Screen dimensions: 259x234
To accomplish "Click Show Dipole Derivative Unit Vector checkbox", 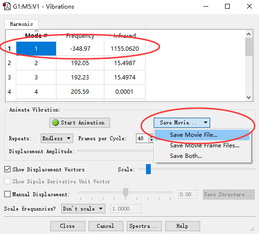I will (x=8, y=181).
